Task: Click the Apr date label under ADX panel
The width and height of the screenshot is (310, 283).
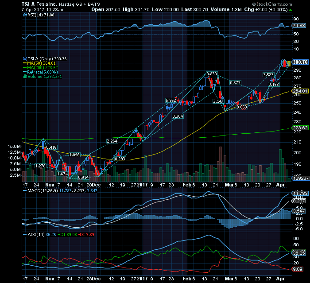Action: coord(280,279)
